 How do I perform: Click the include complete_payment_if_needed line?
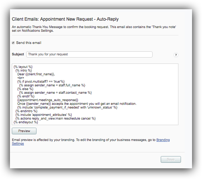click(x=67, y=107)
